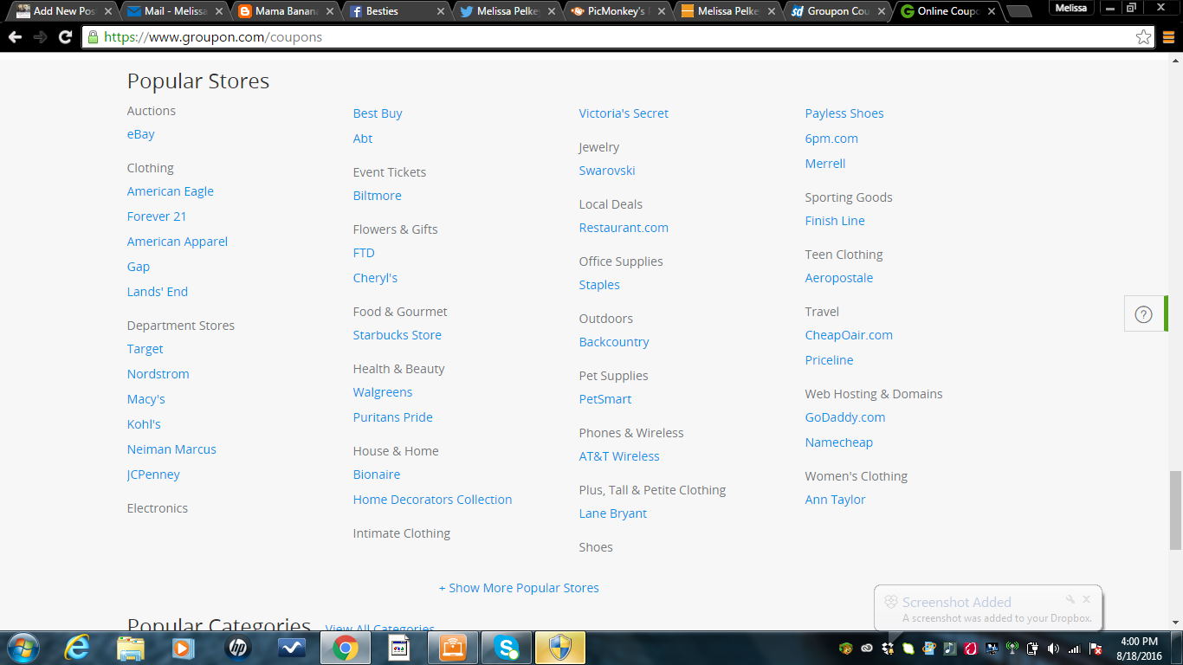The image size is (1183, 665).
Task: Open Internet Explorer from the taskbar
Action: point(77,648)
